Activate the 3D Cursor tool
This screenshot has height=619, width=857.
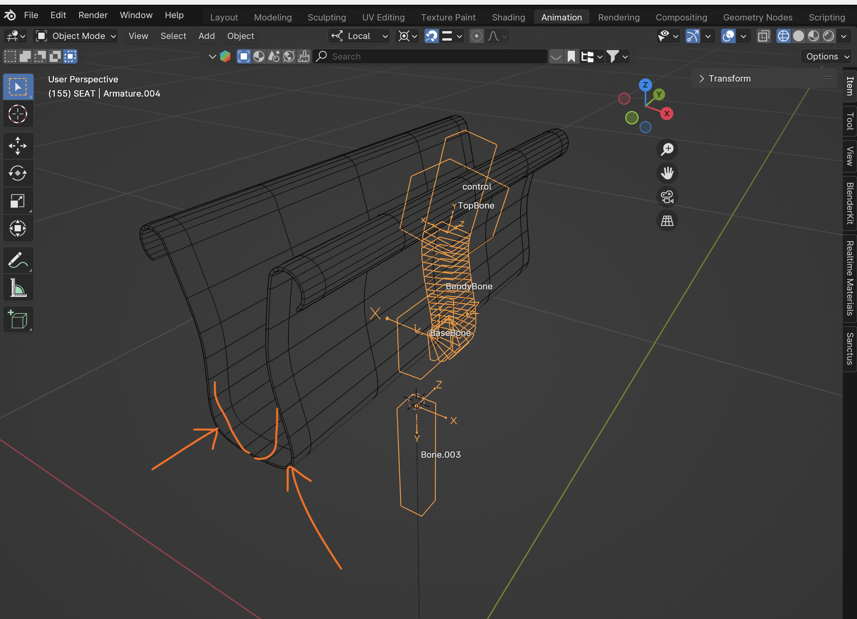click(18, 114)
